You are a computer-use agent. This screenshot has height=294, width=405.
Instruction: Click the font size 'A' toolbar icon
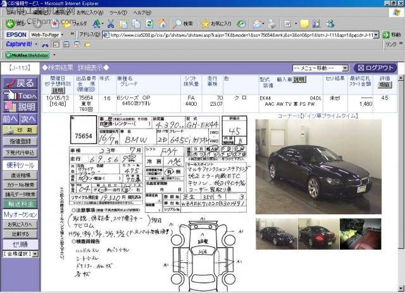[x=97, y=24]
